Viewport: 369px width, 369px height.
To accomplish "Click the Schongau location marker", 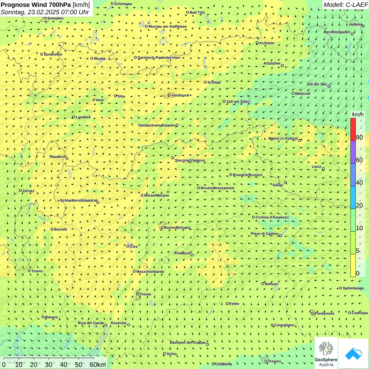I will click(x=112, y=3).
